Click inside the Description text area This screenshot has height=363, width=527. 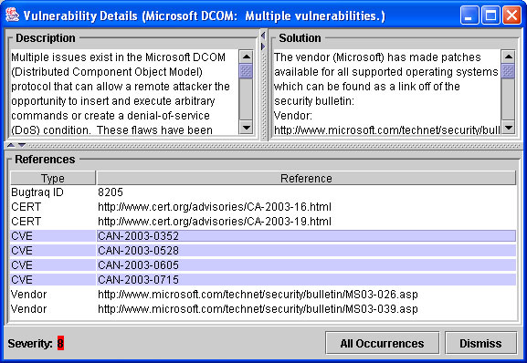point(124,93)
